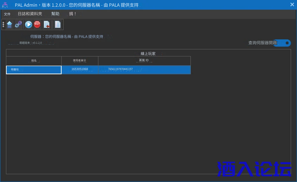
Task: Open settings with the gears icon
Action: click(18, 25)
